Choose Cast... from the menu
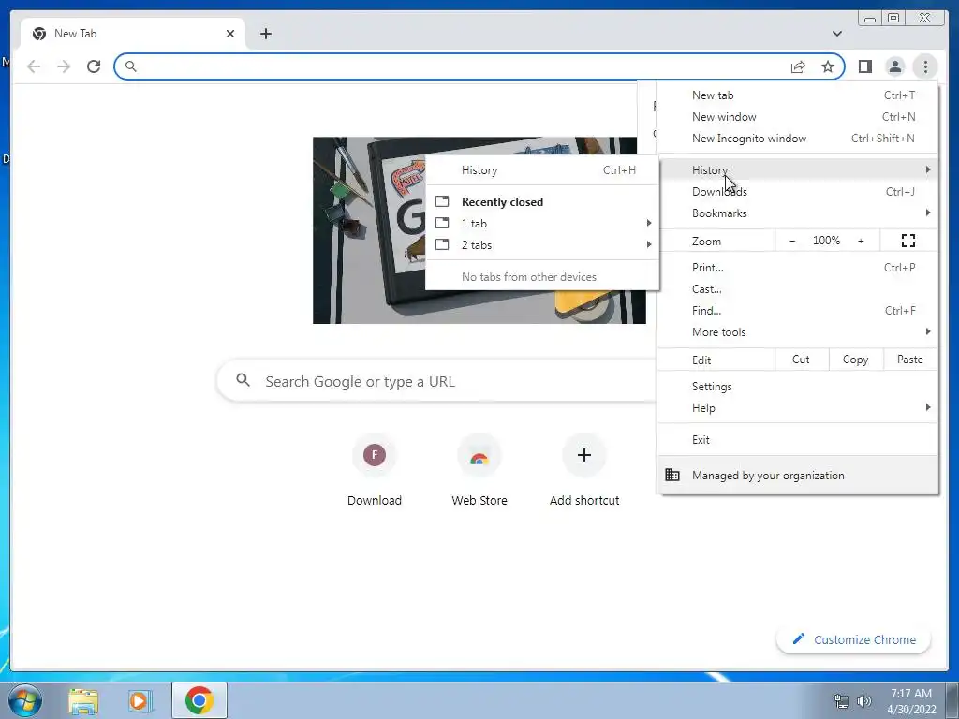This screenshot has height=719, width=959. point(798,289)
